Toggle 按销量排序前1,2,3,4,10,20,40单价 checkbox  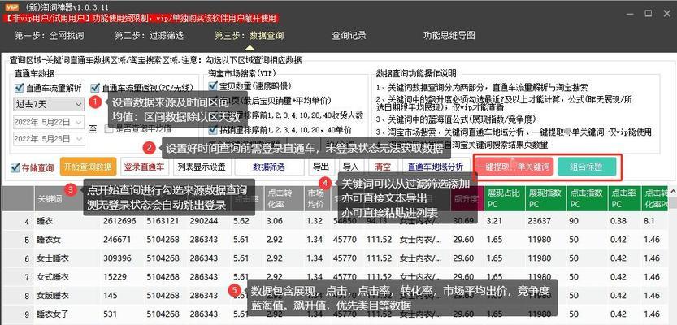click(x=212, y=129)
